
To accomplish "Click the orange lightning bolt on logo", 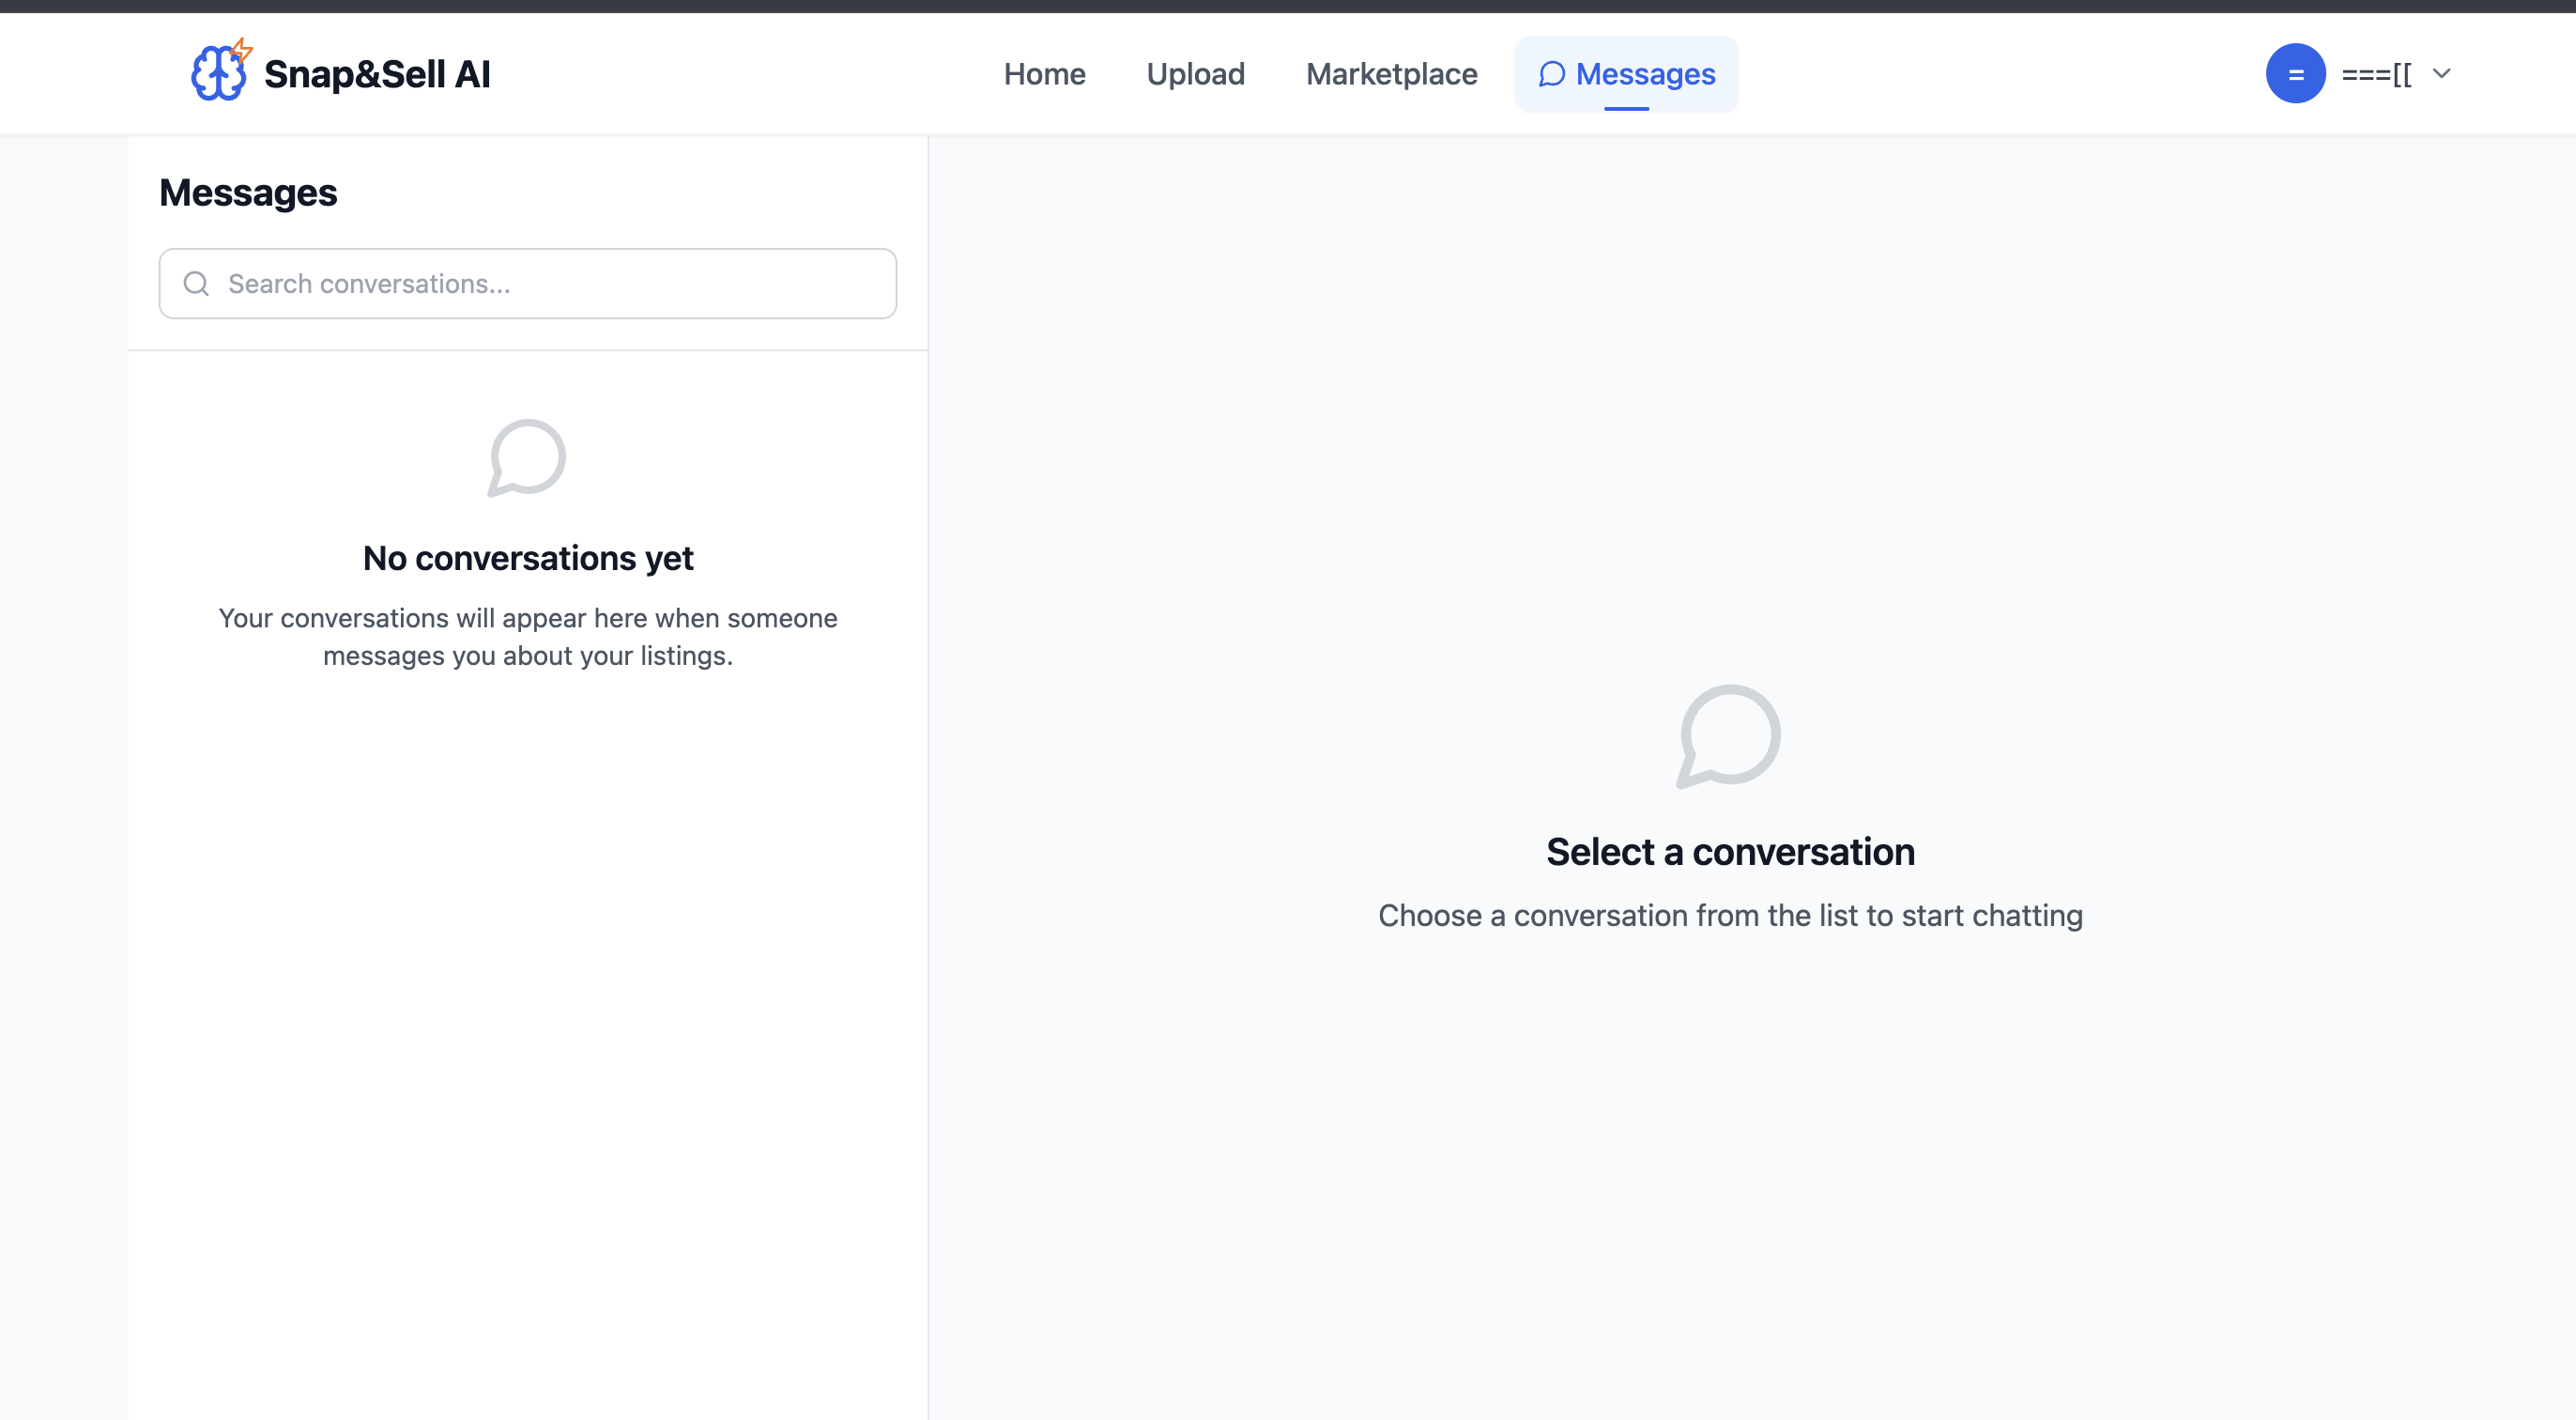I will click(242, 49).
